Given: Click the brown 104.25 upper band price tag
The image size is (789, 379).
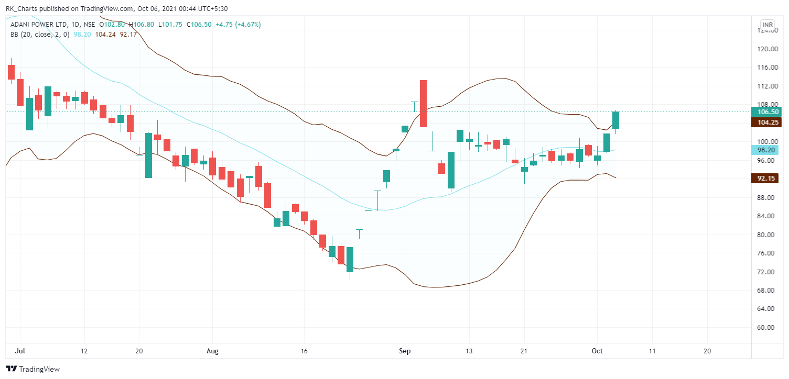Looking at the screenshot, I should pyautogui.click(x=766, y=122).
